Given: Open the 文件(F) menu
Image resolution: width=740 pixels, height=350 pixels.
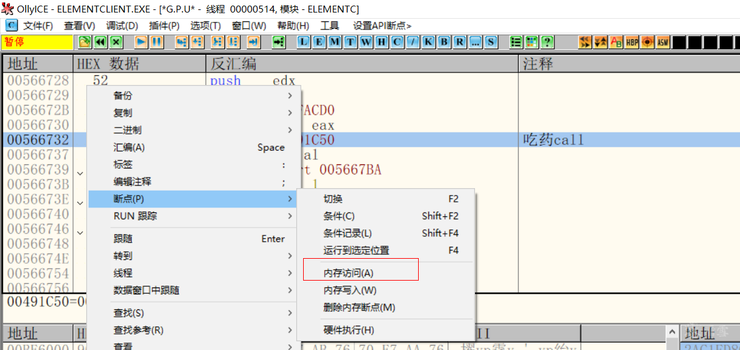Looking at the screenshot, I should pos(38,26).
